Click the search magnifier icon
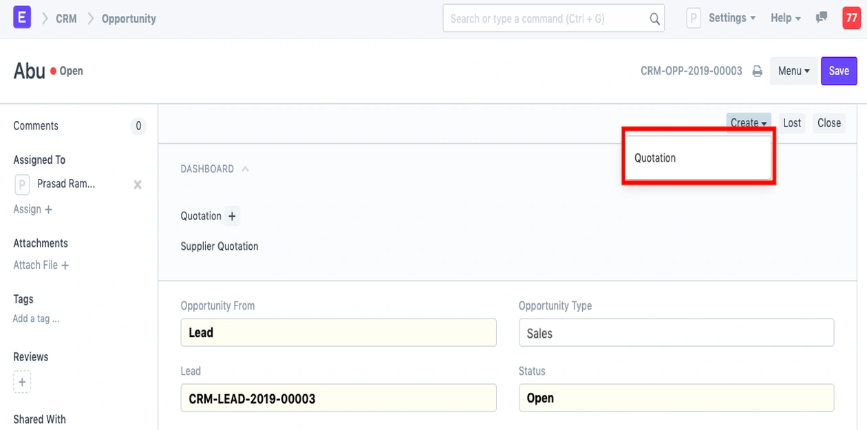Viewport: 867px width, 430px height. (654, 19)
